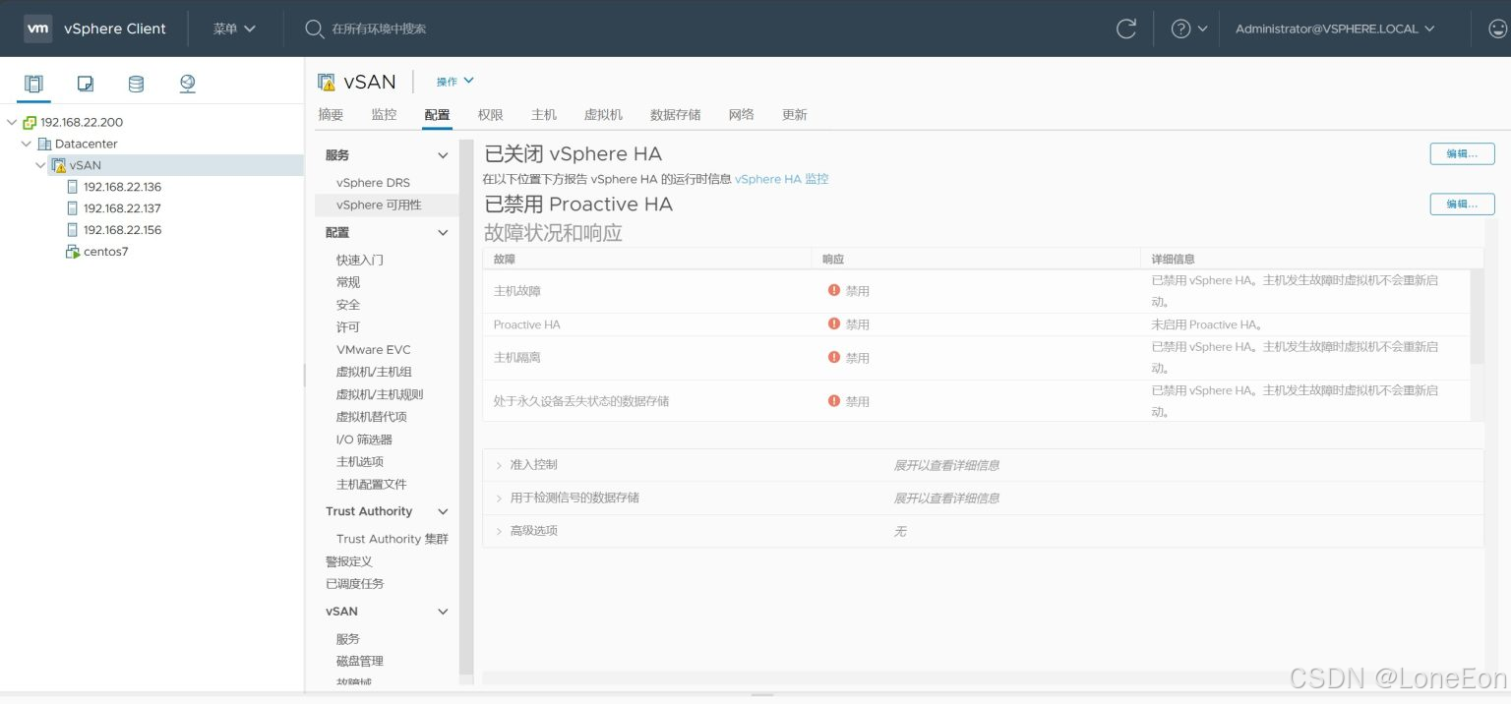Collapse the 配置 section in sidebar
The image size is (1511, 704).
point(443,233)
